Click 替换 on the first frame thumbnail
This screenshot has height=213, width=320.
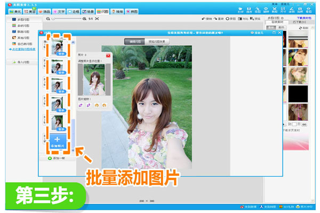coord(61,54)
